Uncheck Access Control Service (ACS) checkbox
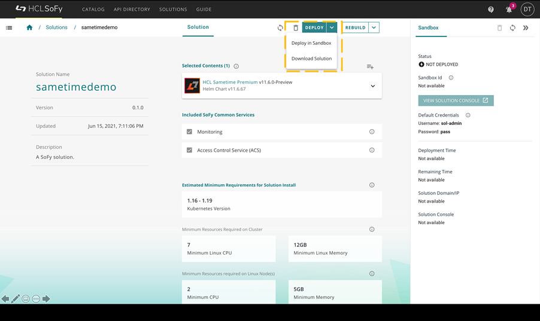 pyautogui.click(x=189, y=150)
